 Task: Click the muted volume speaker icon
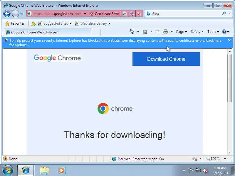[205, 170]
